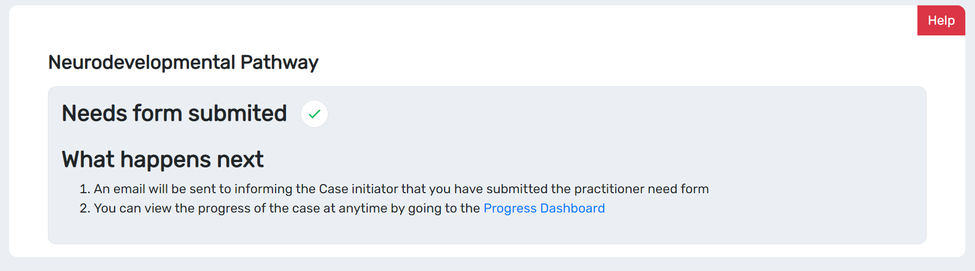The height and width of the screenshot is (271, 975).
Task: Open the Progress Dashboard link
Action: click(544, 208)
